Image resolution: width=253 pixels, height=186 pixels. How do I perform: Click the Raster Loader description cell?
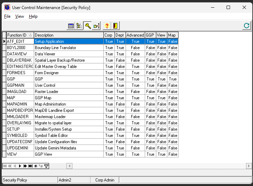[x=69, y=92]
